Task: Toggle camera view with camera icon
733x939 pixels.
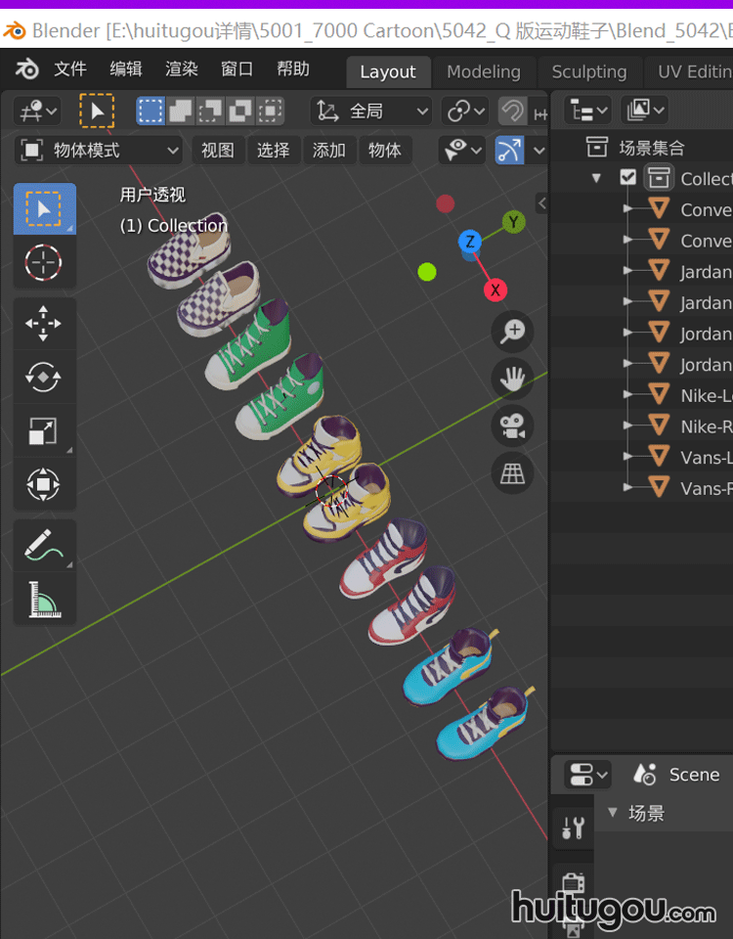Action: tap(512, 425)
